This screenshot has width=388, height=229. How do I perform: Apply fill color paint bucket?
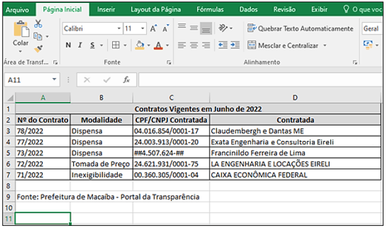pyautogui.click(x=140, y=45)
